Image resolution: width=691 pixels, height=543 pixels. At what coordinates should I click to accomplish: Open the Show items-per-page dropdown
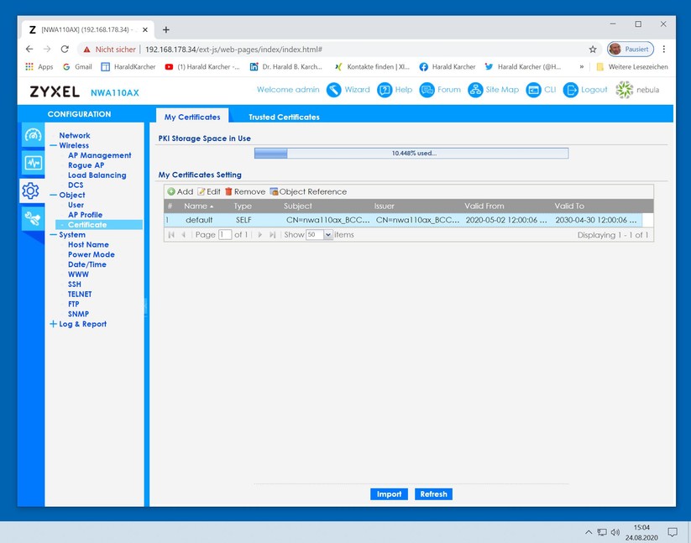tap(327, 235)
